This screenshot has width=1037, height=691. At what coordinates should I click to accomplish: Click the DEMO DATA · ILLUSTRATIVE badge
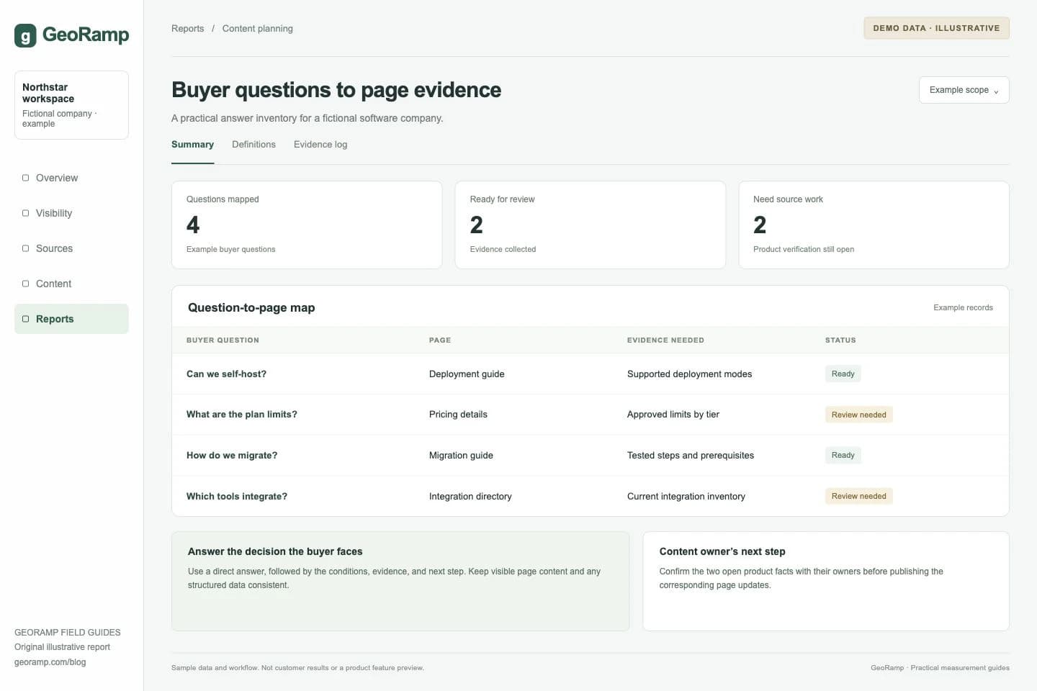click(x=936, y=28)
